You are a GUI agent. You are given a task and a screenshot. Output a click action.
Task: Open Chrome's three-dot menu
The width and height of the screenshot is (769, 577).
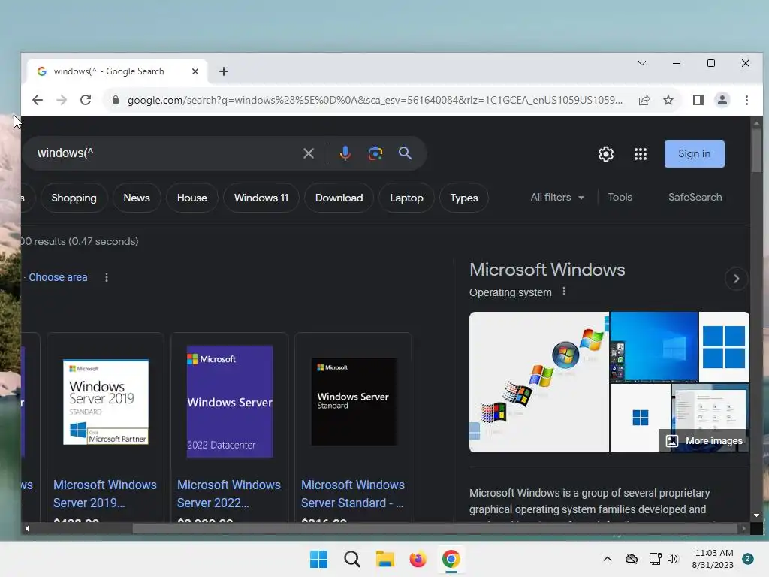pyautogui.click(x=746, y=100)
